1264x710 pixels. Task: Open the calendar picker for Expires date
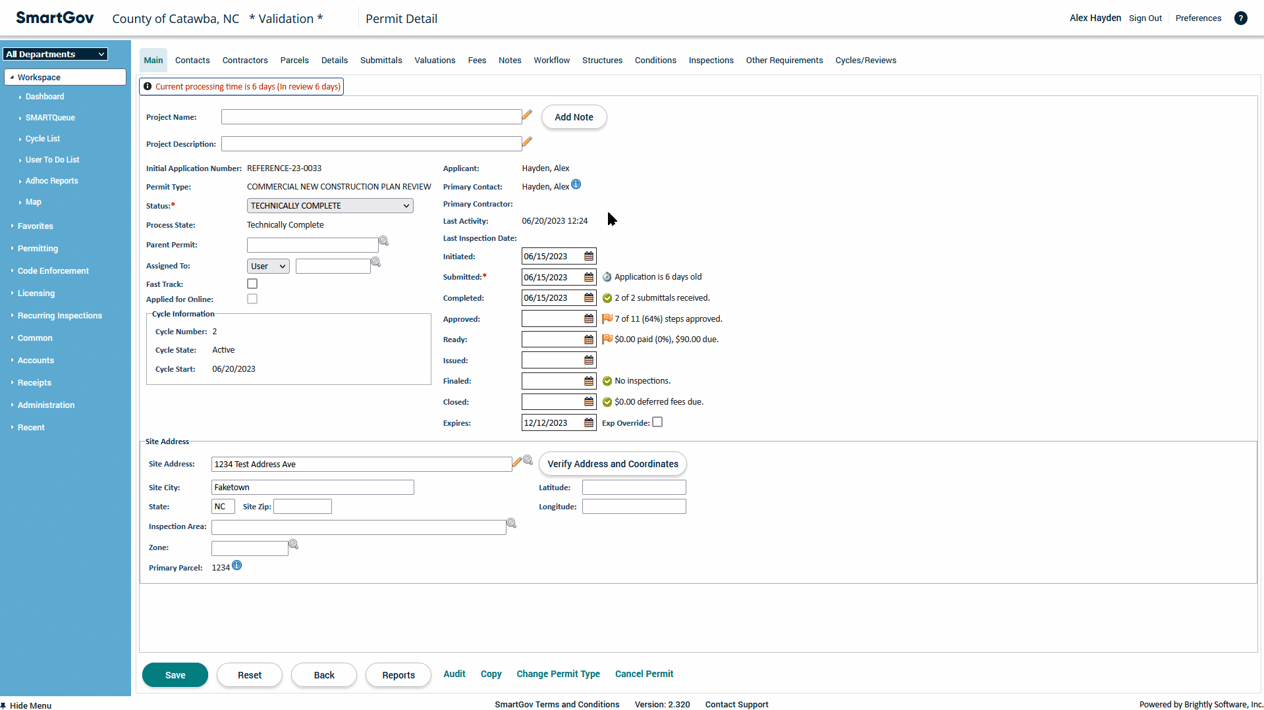pos(589,423)
